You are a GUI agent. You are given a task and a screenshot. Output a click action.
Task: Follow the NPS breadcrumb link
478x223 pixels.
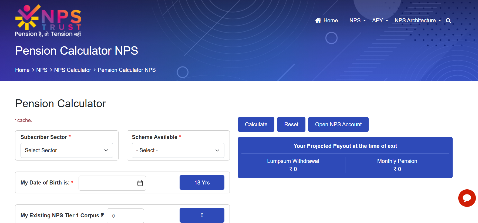42,70
